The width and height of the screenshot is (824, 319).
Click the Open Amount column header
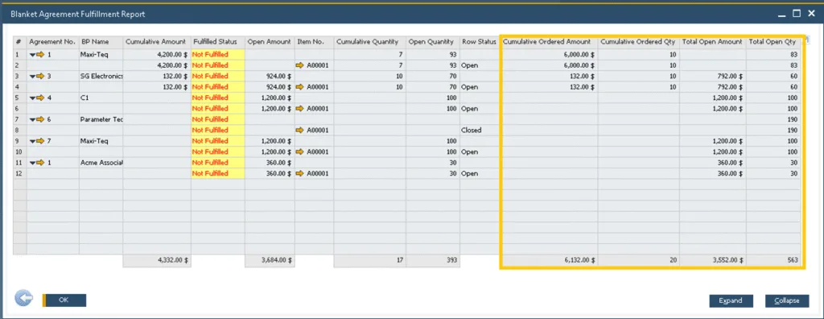[269, 42]
